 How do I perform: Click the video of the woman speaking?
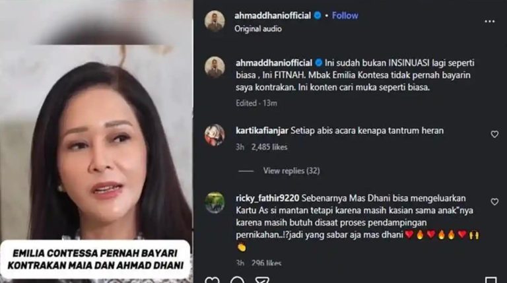(96, 141)
